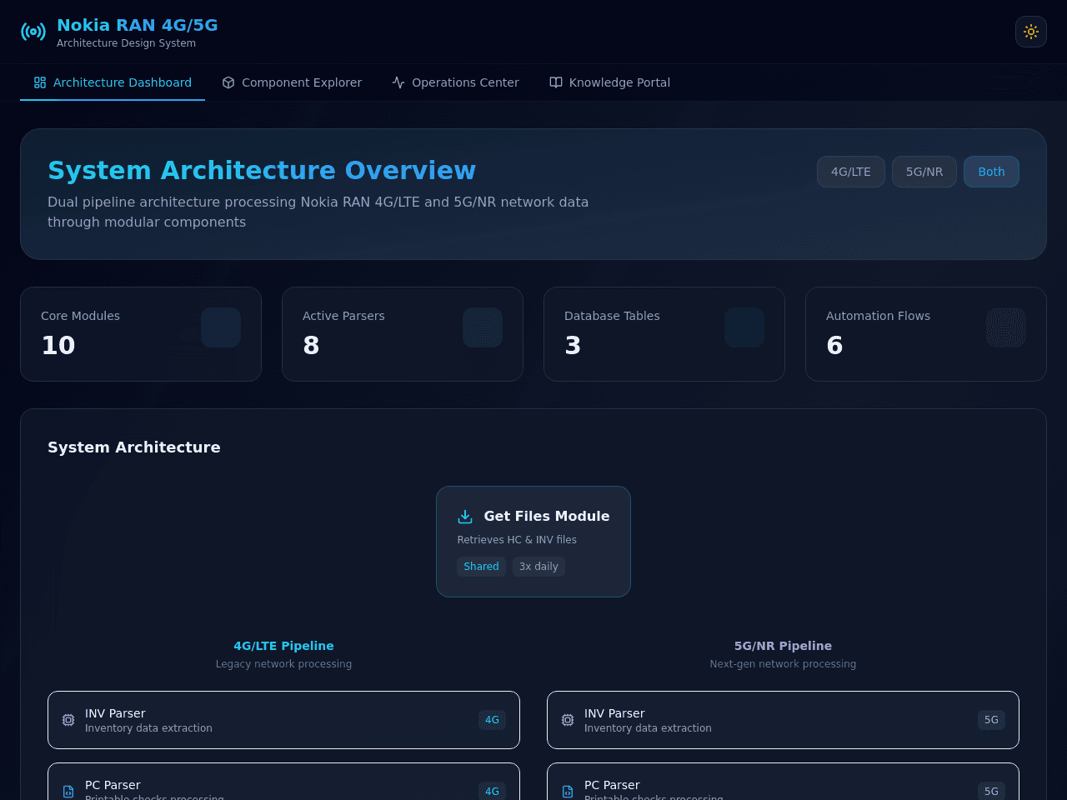Click the 5G/NR Pipeline heading
This screenshot has height=800, width=1067.
[783, 646]
